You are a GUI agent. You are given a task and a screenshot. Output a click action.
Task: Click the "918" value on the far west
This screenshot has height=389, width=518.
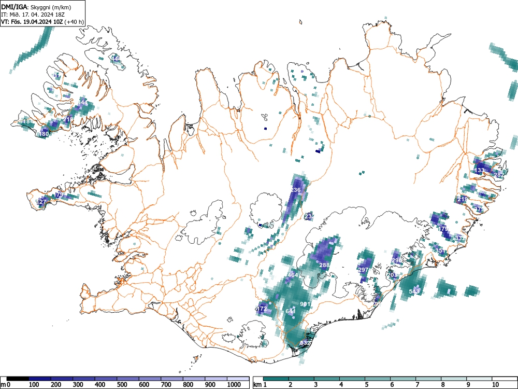pos(25,122)
